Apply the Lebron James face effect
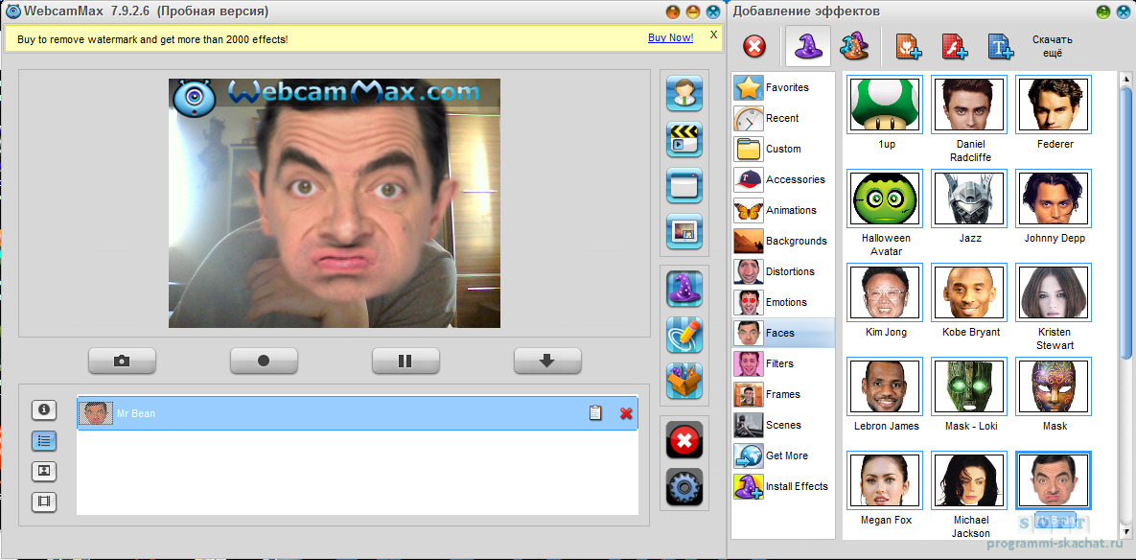This screenshot has height=560, width=1136. click(x=885, y=386)
